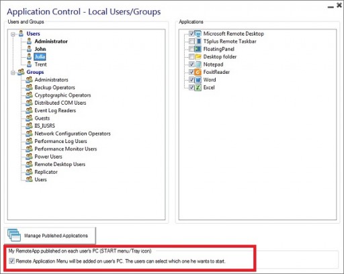Click the Cryptographic Operators group icon
This screenshot has height=274, width=344.
[x=29, y=95]
